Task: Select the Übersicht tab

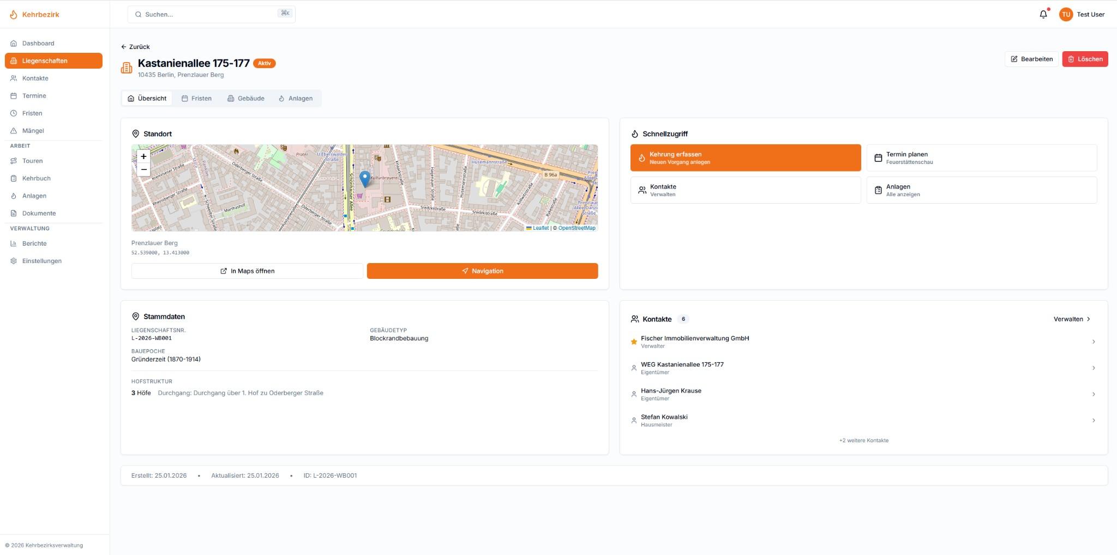Action: pos(147,99)
